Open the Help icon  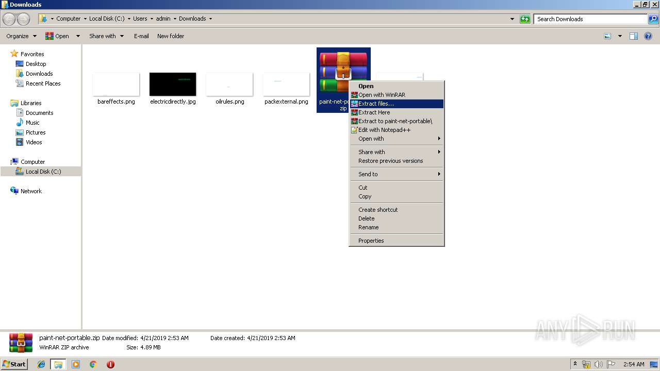click(648, 36)
